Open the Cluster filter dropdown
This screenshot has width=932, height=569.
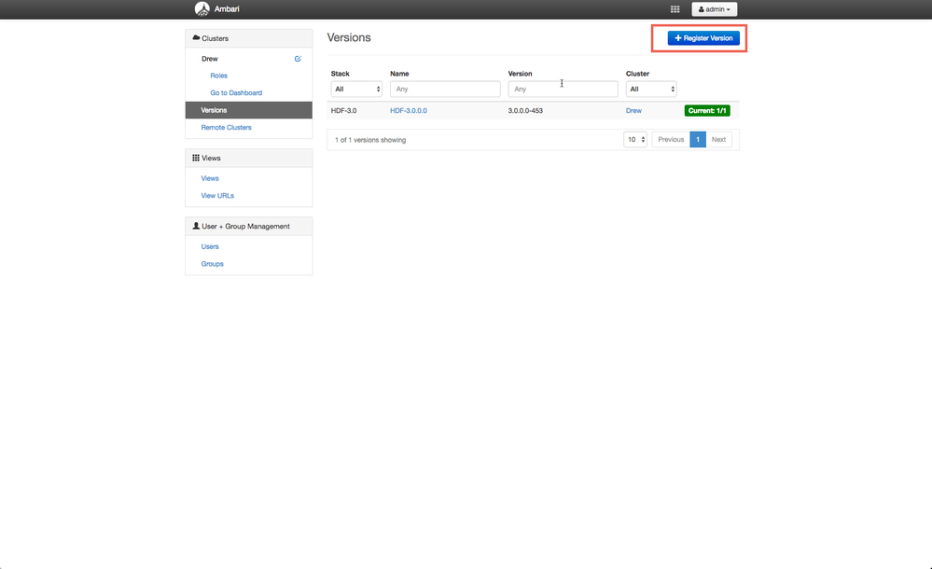coord(650,89)
